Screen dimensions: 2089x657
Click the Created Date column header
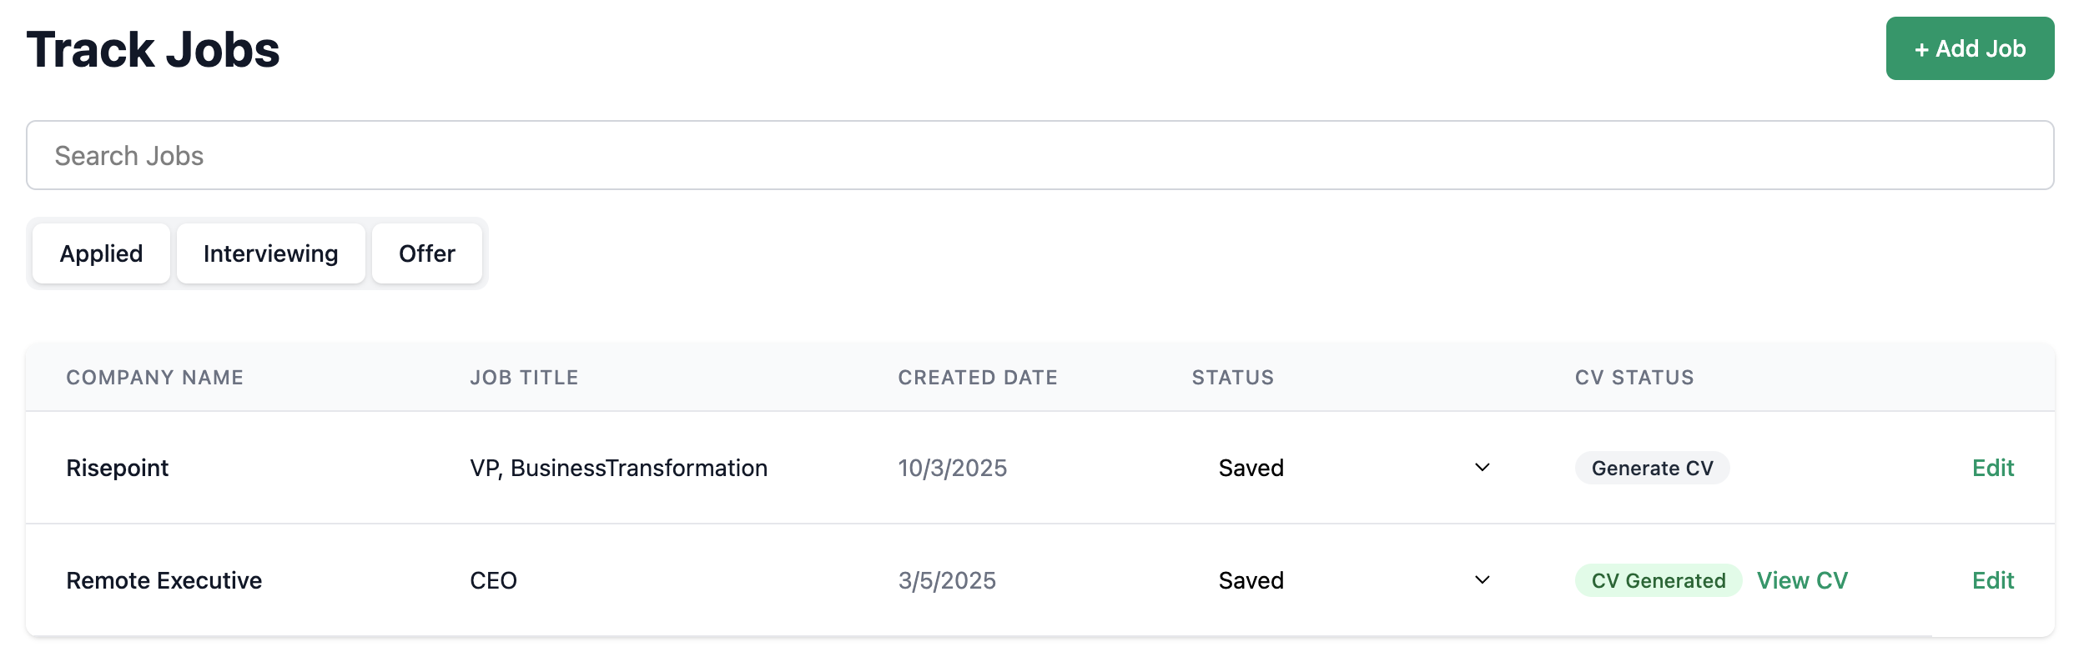coord(977,378)
